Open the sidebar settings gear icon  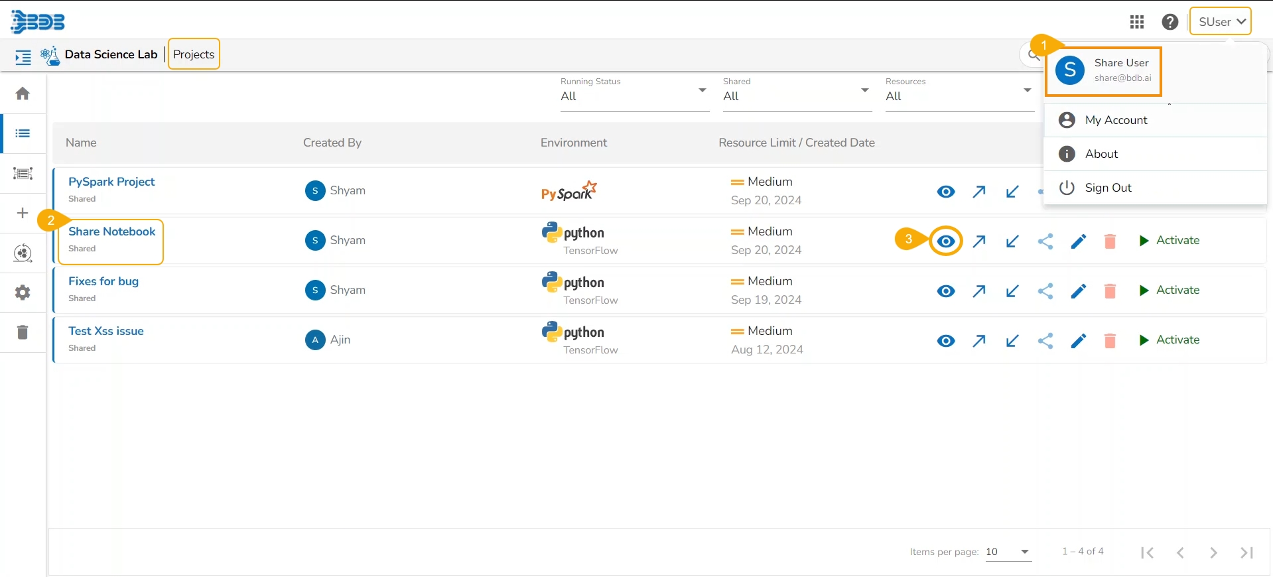point(23,292)
